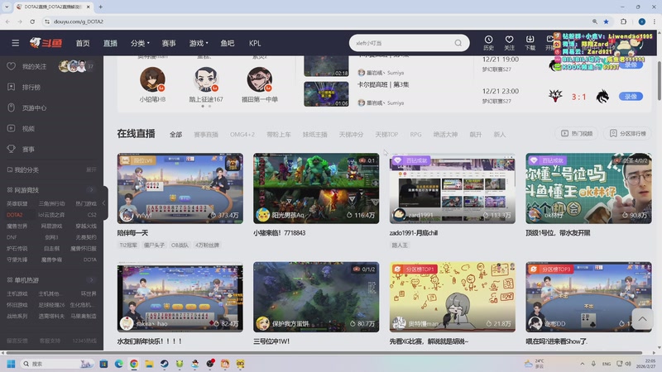The width and height of the screenshot is (662, 372).
Task: Open KPL in top navigation
Action: [x=255, y=43]
